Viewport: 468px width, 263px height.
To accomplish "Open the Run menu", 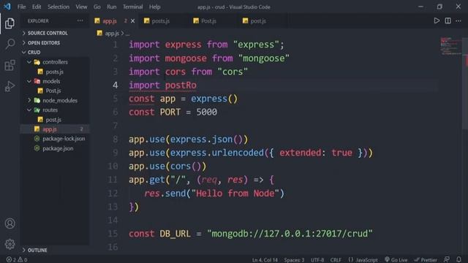I will (x=112, y=7).
